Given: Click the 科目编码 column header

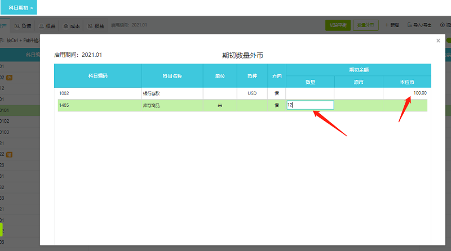Looking at the screenshot, I should [98, 76].
